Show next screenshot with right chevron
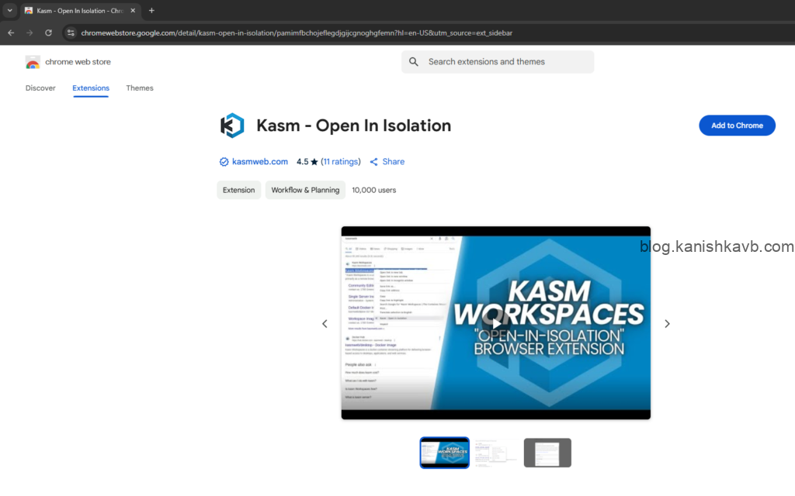The image size is (795, 496). click(667, 324)
